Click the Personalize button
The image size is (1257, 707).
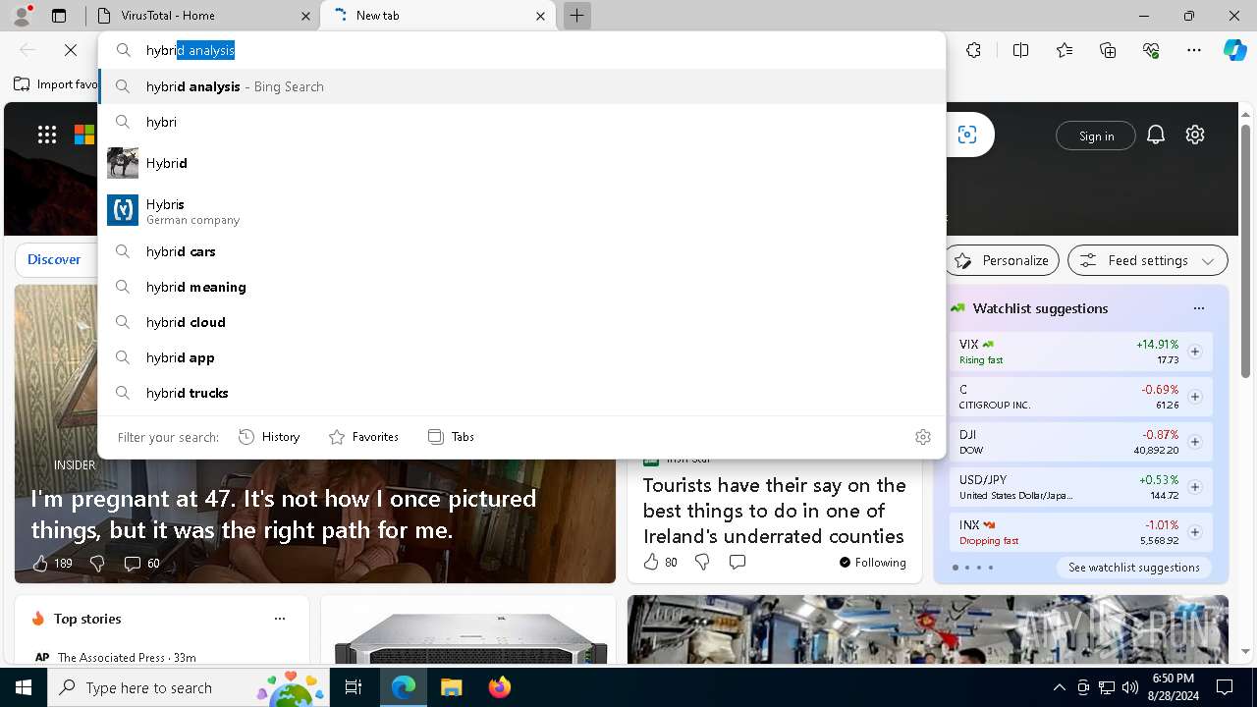[1002, 260]
